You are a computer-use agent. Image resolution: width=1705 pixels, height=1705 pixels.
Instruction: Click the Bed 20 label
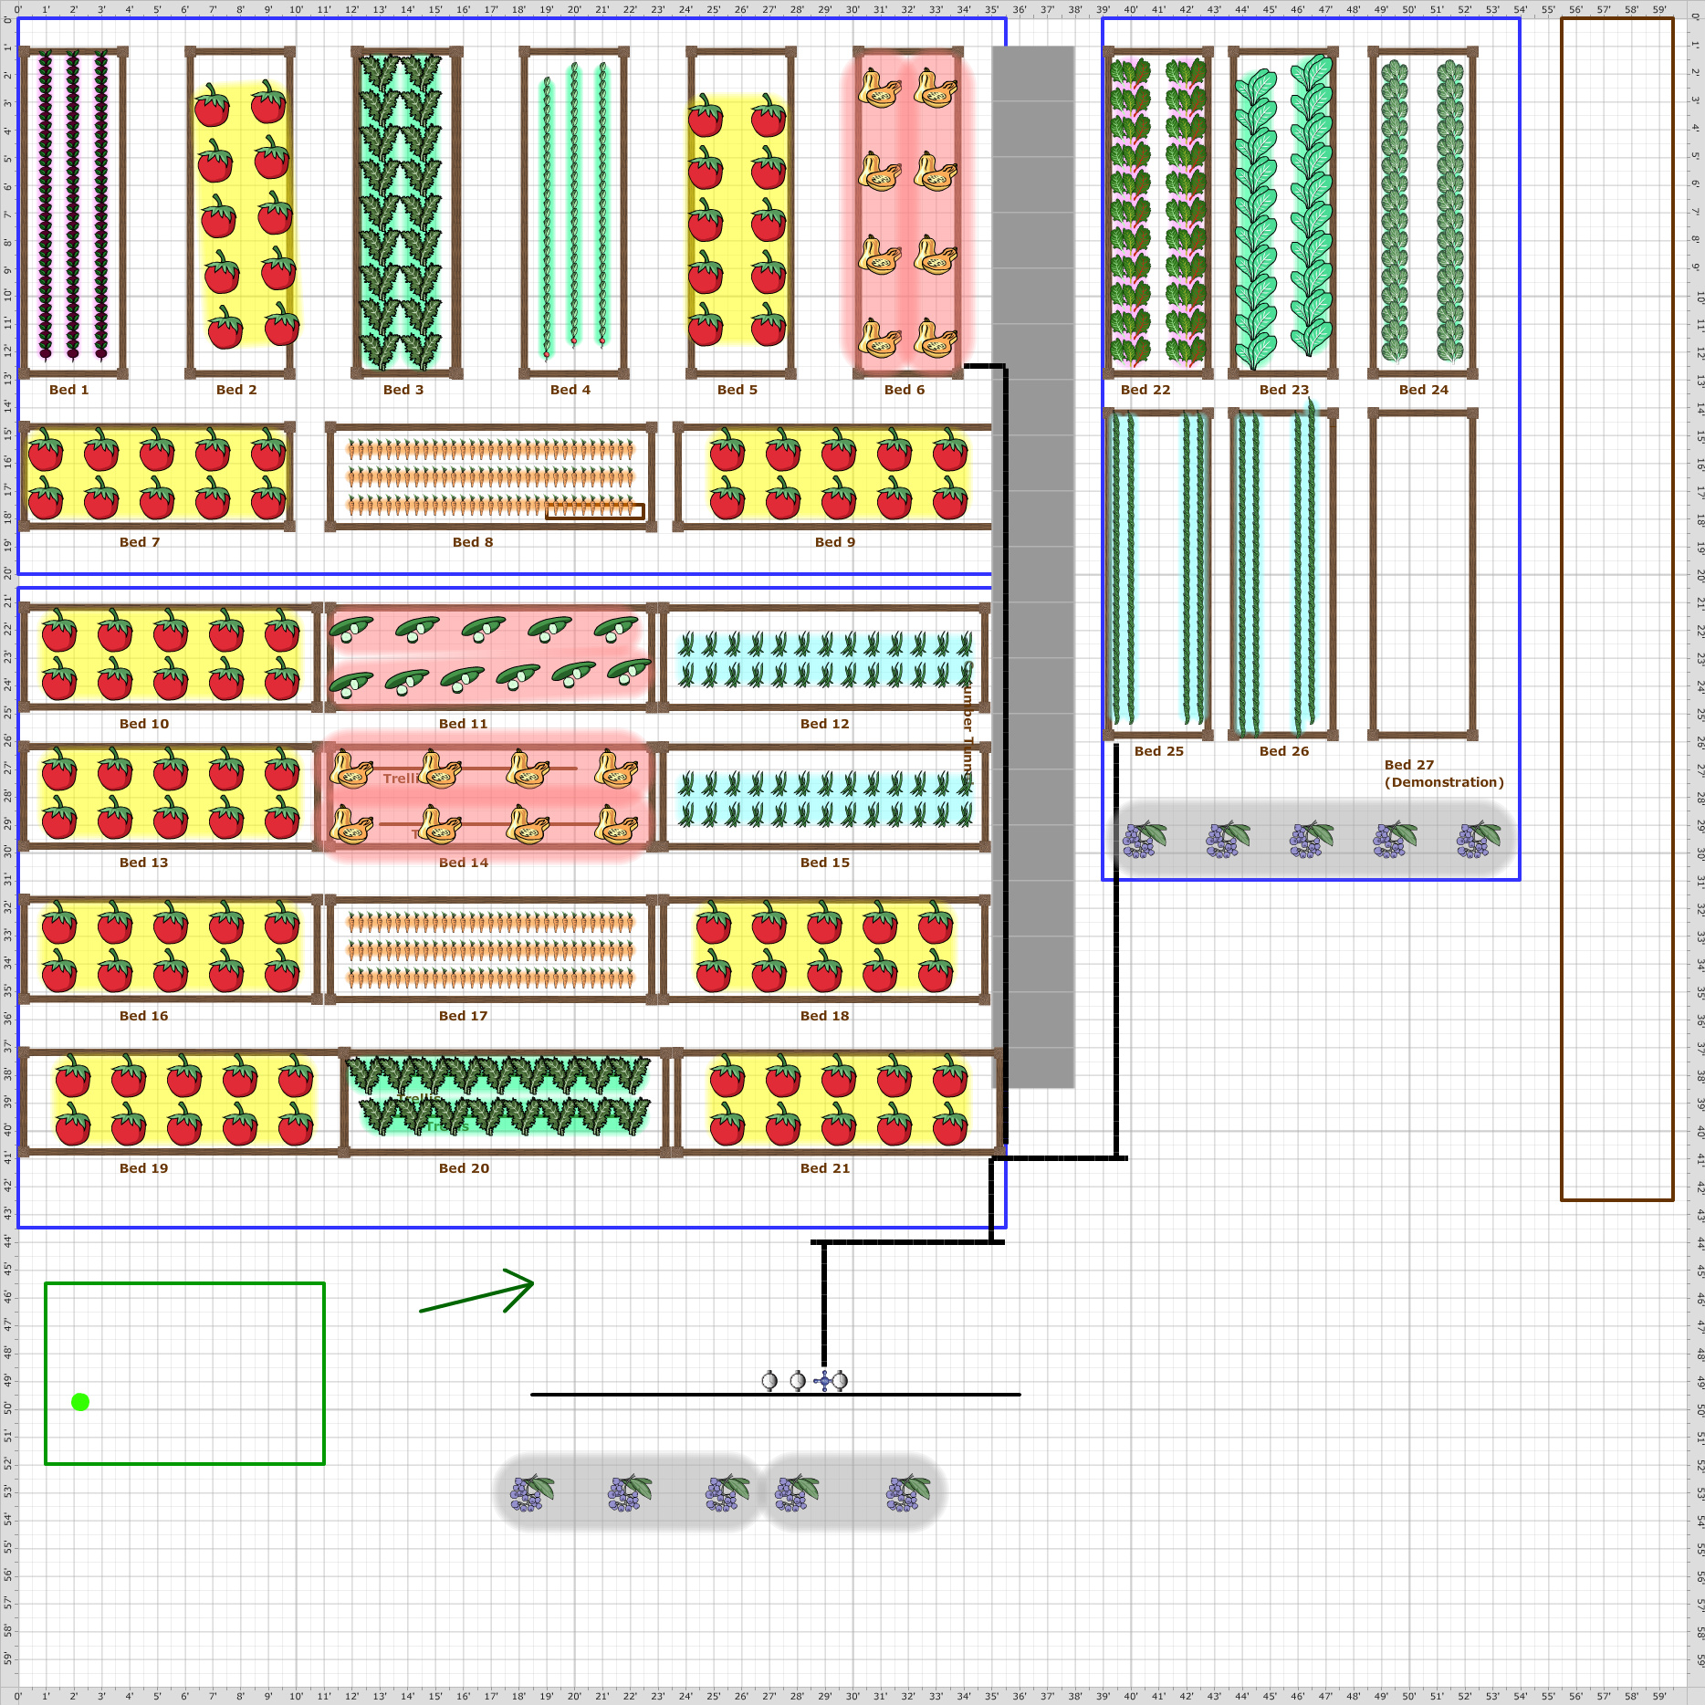[x=464, y=1168]
